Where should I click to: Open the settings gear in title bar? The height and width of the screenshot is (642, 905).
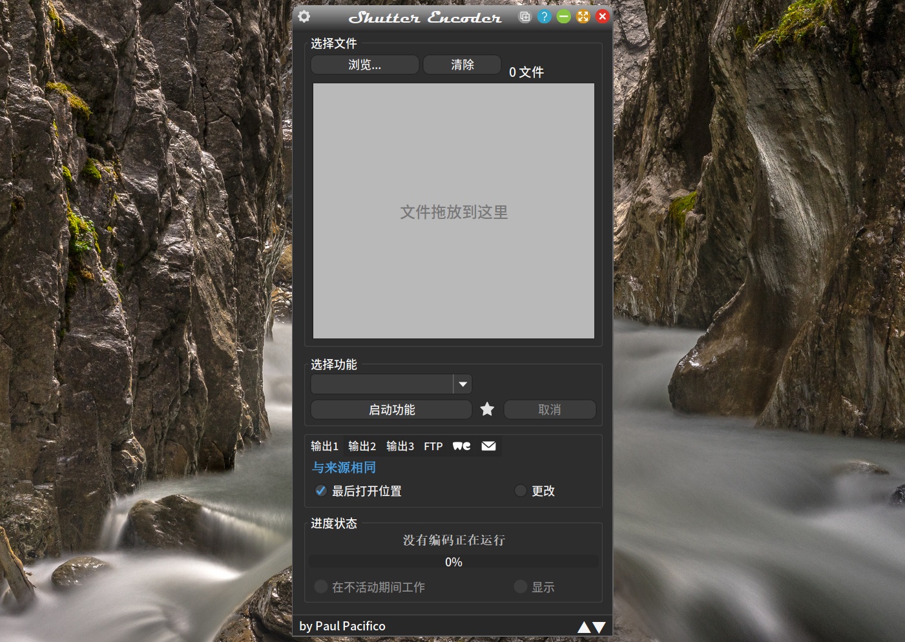pyautogui.click(x=304, y=16)
